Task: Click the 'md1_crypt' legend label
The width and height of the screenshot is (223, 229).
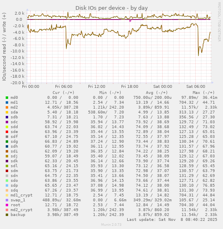Action: pos(22,195)
